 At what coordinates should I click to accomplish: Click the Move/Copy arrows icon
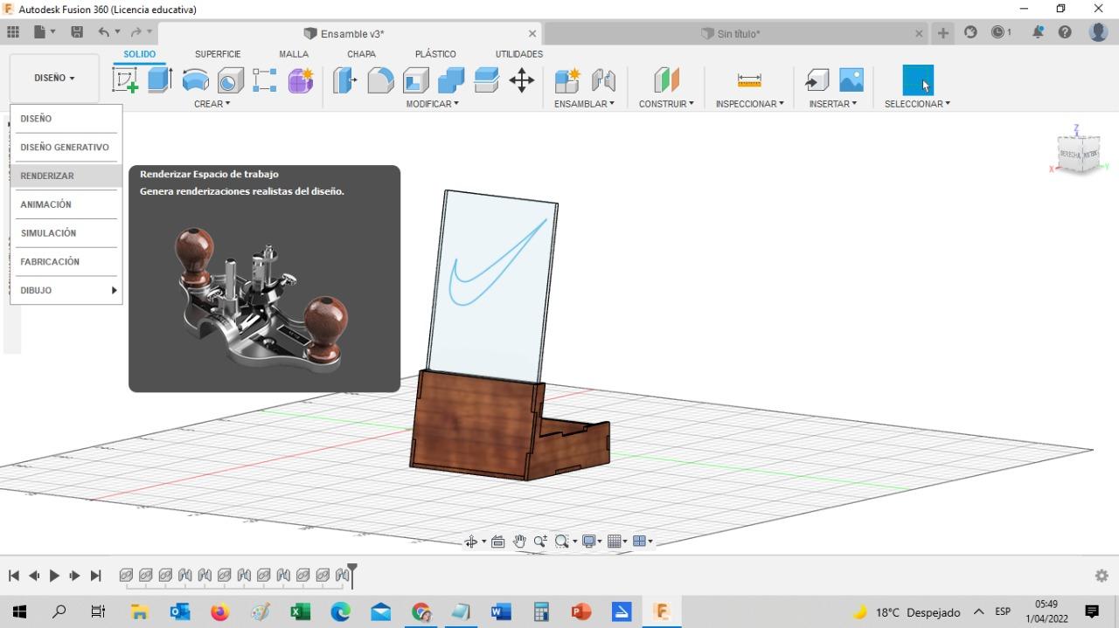point(522,80)
